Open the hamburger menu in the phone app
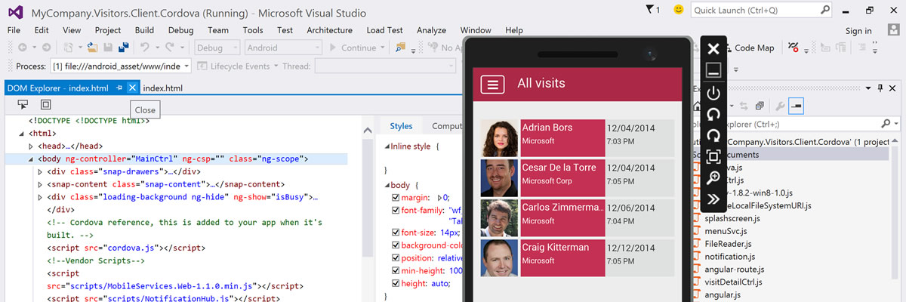906x302 pixels. click(492, 84)
